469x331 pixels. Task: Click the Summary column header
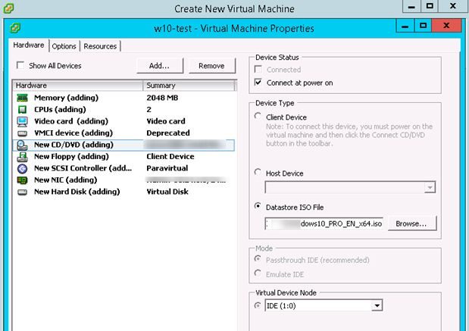pos(189,86)
